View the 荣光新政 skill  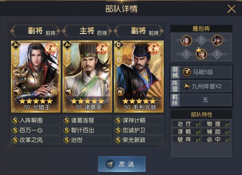[139, 140]
